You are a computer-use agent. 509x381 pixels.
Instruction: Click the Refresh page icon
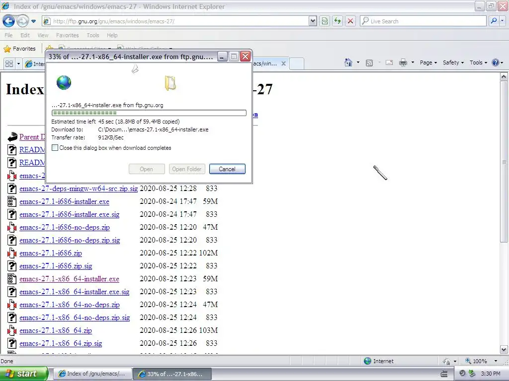pyautogui.click(x=338, y=21)
